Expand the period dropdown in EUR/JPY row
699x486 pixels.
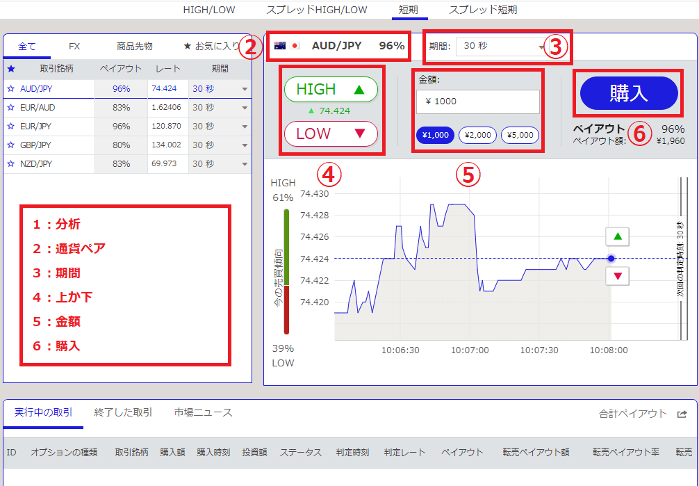pos(245,127)
